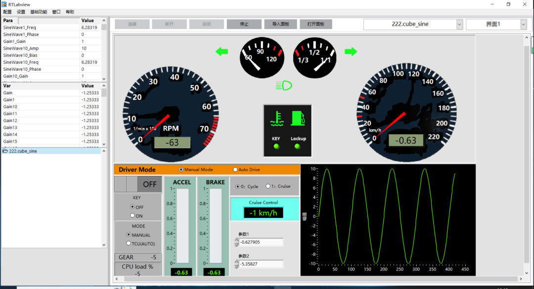Click the SineWave1_Freq parameter row

coord(51,28)
